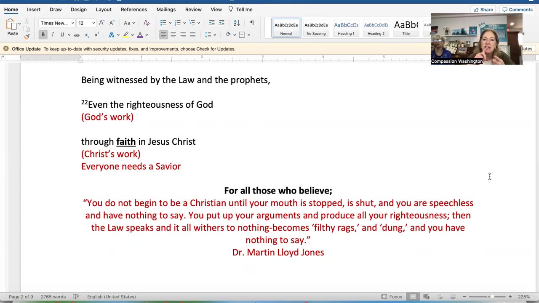This screenshot has height=303, width=539.
Task: Apply superscript formatting
Action: pyautogui.click(x=96, y=35)
